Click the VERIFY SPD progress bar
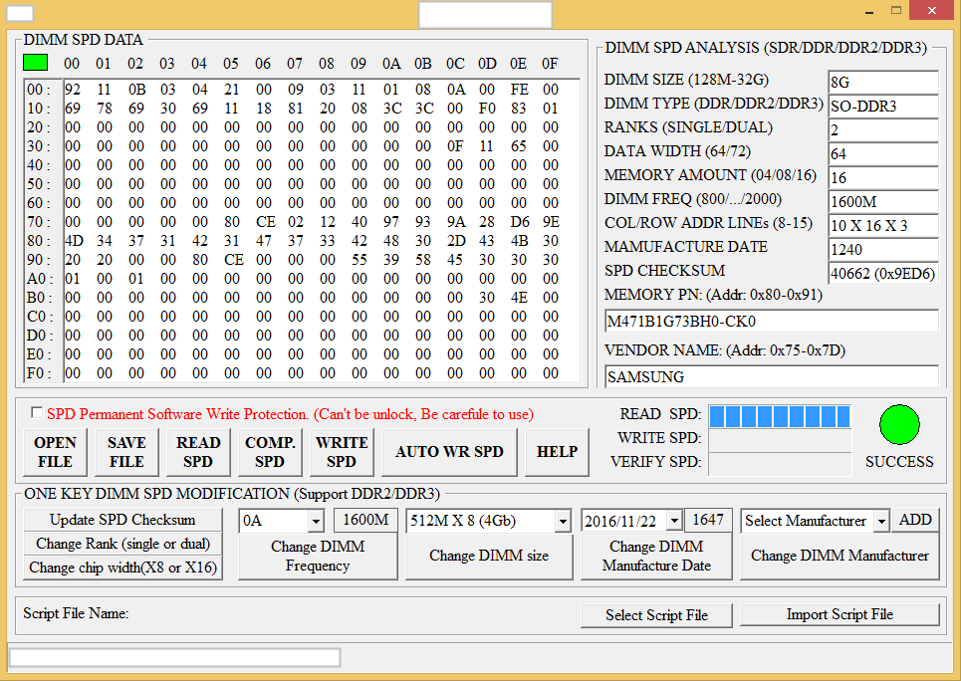Image resolution: width=961 pixels, height=681 pixels. click(x=780, y=464)
